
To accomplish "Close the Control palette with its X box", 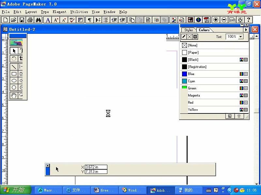I will tap(48, 165).
